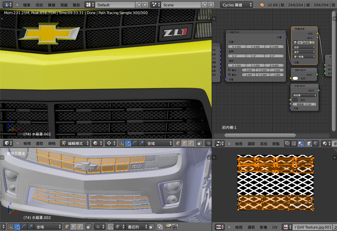Click the snap-affect selection icon after 最近的
The width and height of the screenshot is (337, 231).
(x=151, y=227)
